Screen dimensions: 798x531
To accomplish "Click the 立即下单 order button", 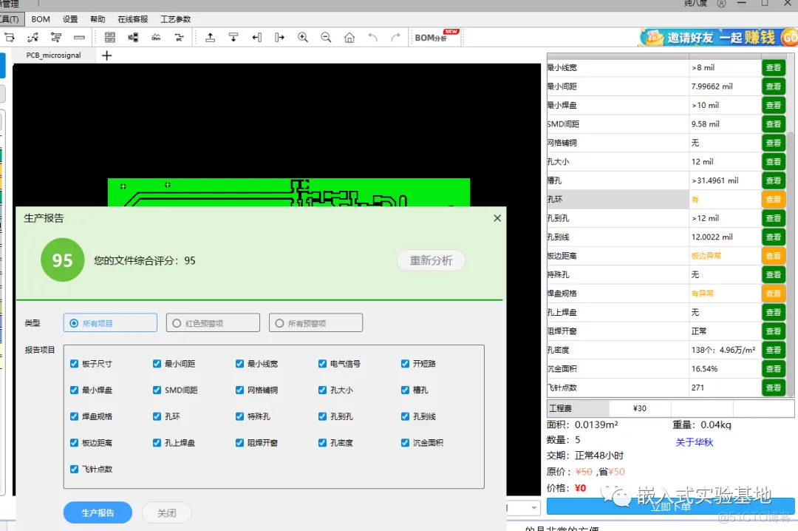I will click(671, 507).
